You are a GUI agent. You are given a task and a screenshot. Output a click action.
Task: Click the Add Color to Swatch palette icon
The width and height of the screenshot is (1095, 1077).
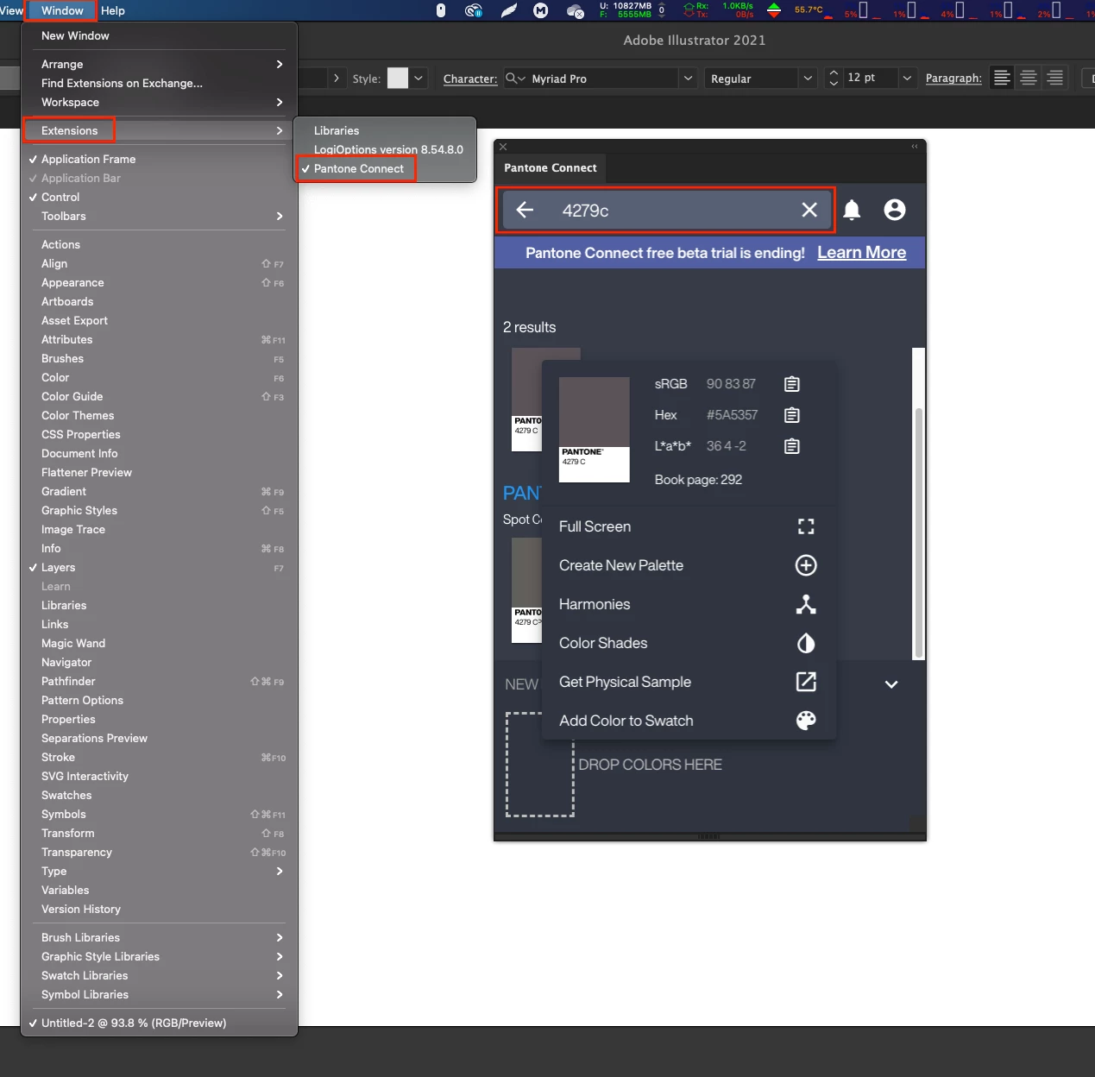tap(806, 721)
